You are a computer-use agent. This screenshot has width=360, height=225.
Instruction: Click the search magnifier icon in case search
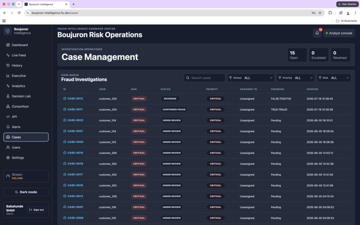click(188, 78)
